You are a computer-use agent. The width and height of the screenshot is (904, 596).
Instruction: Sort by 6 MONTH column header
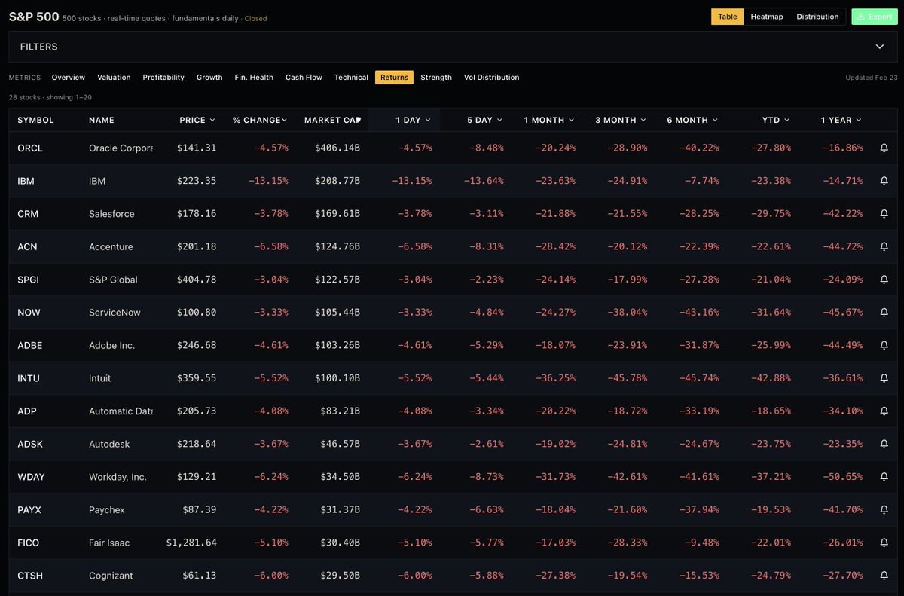point(692,120)
